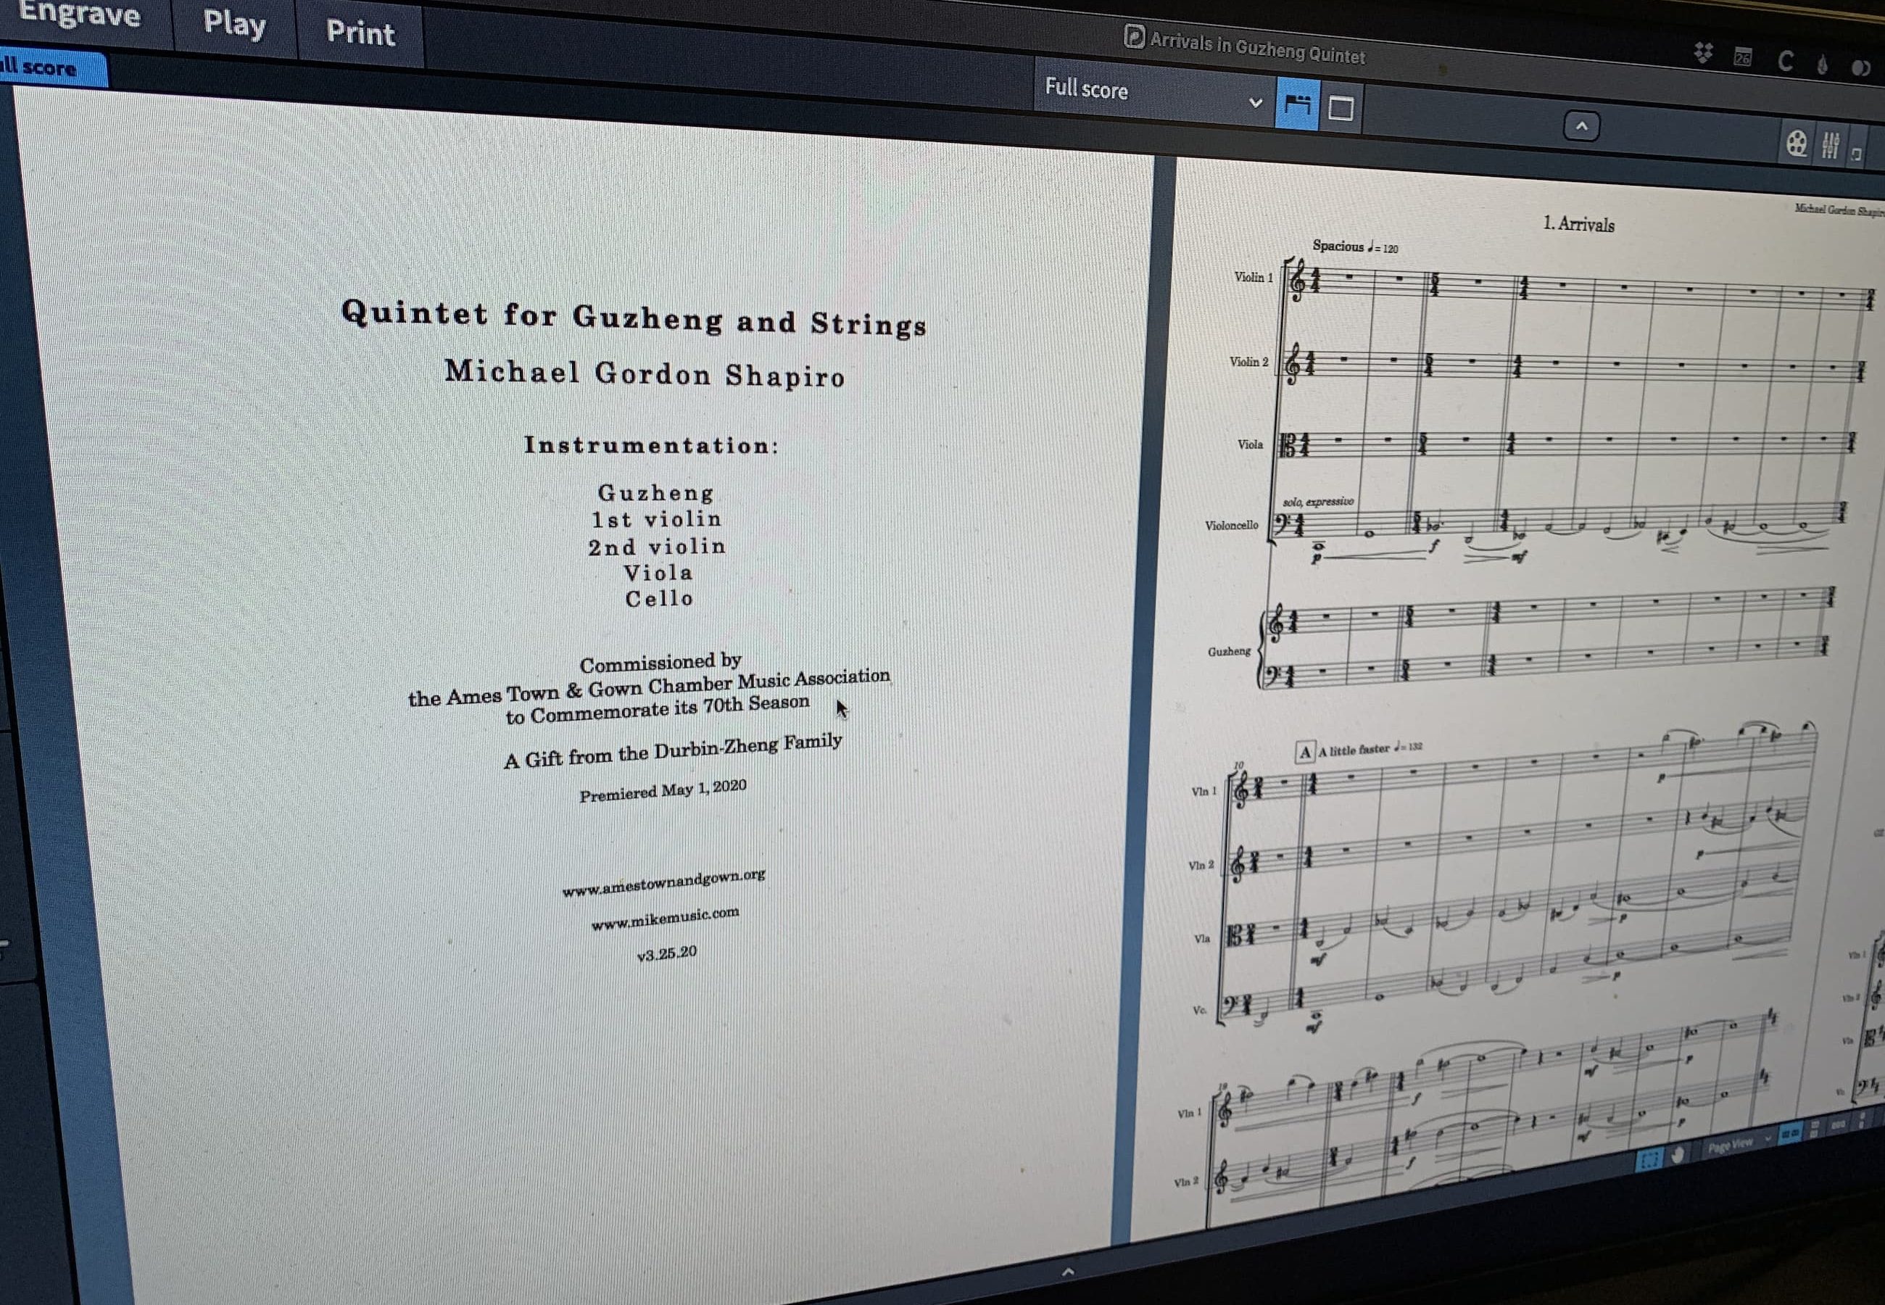Switch to Play mode
The width and height of the screenshot is (1885, 1305).
coord(233,24)
